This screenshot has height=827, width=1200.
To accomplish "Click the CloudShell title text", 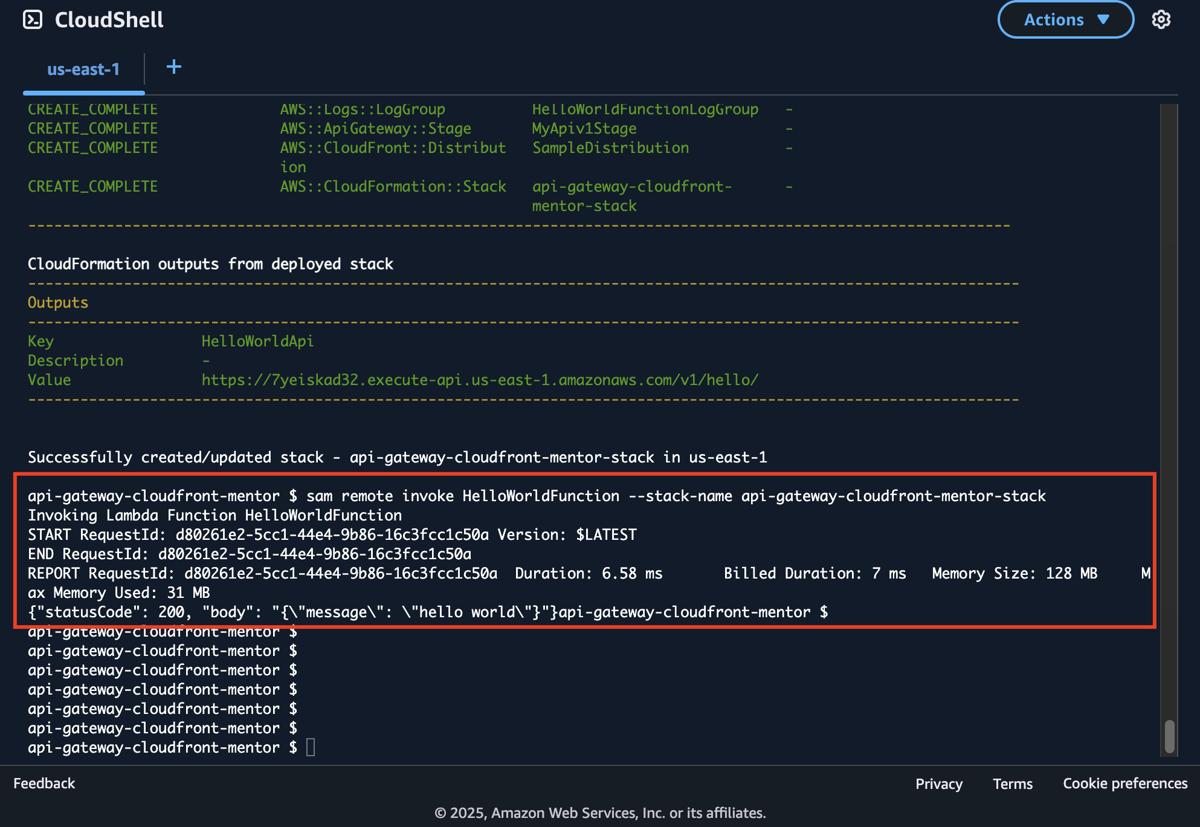I will pos(109,20).
